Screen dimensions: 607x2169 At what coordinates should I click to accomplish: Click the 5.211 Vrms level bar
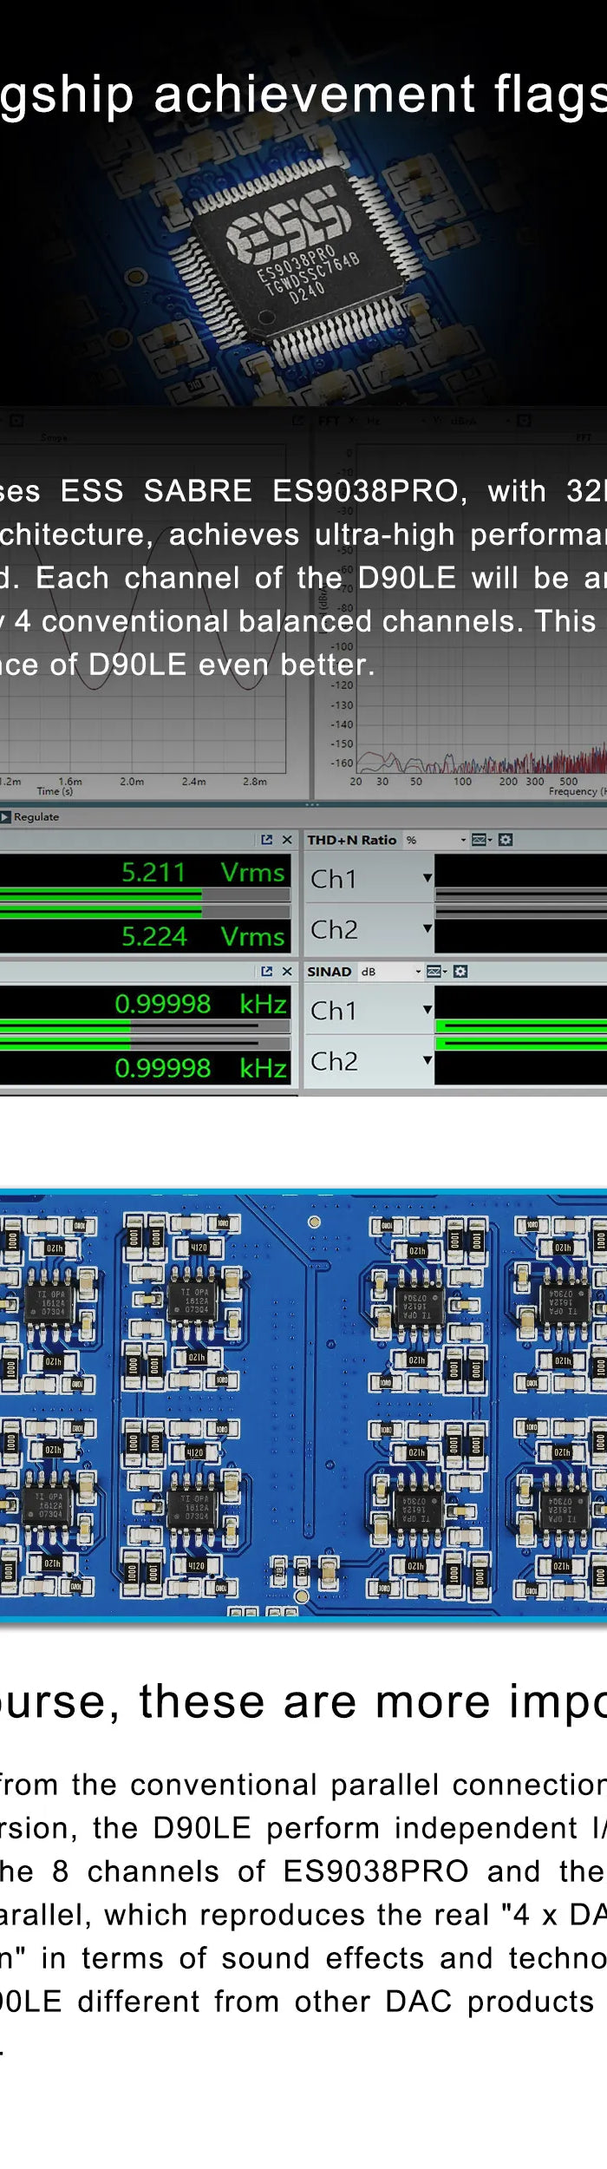tap(101, 892)
